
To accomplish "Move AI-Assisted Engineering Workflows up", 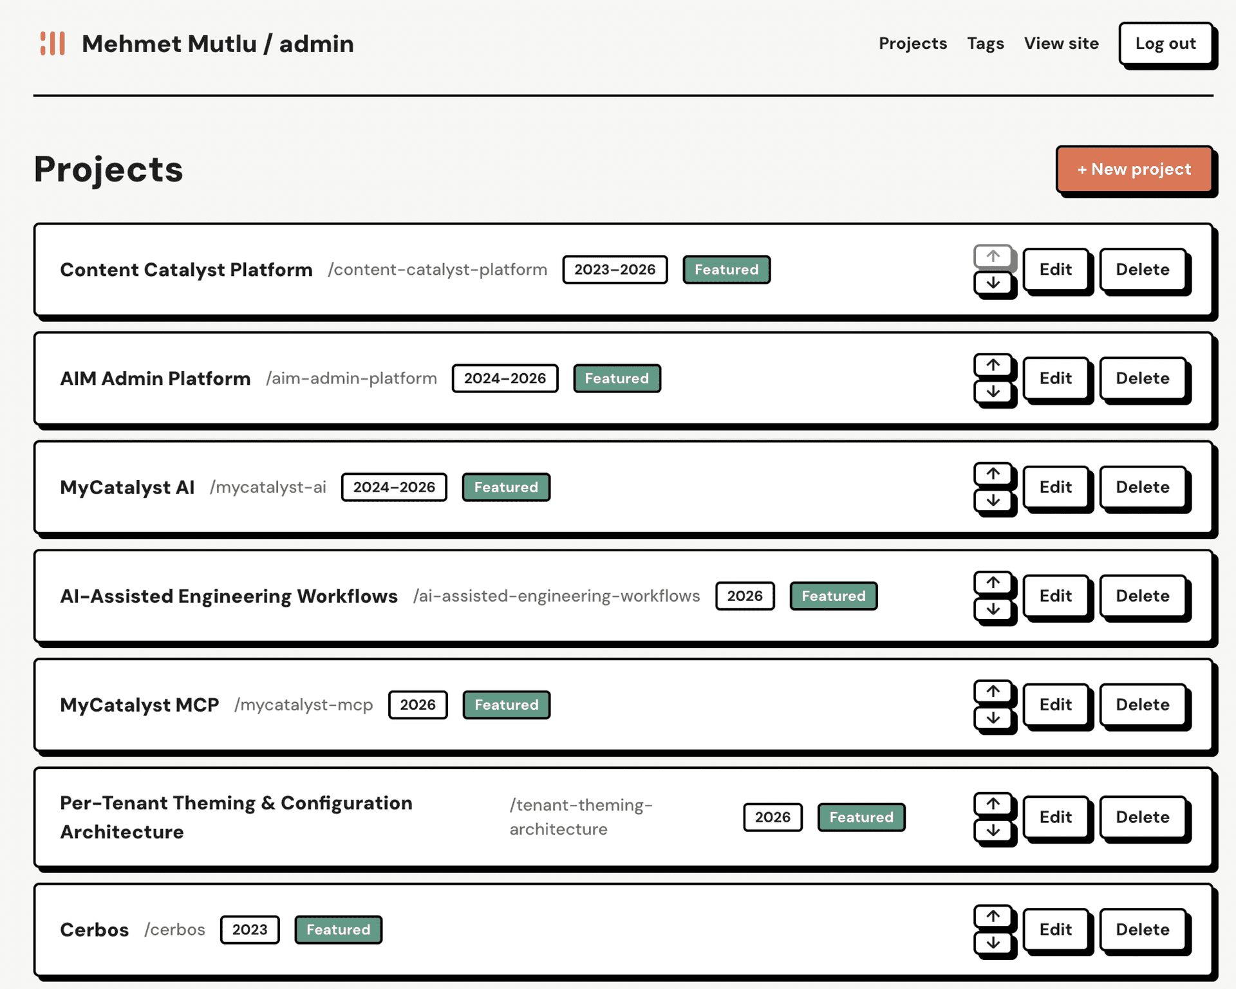I will click(993, 582).
